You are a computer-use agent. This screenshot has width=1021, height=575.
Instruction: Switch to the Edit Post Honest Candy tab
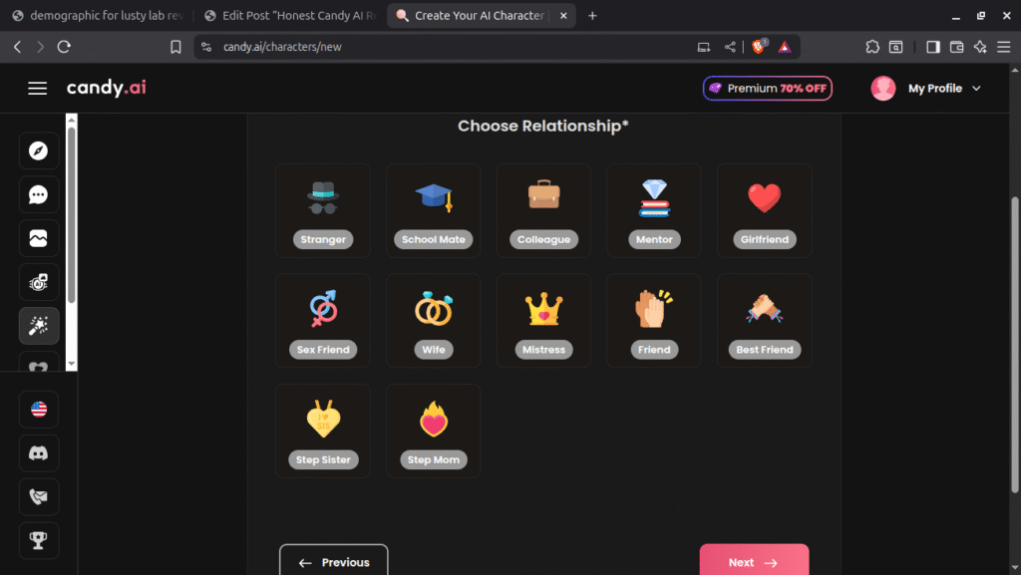tap(290, 16)
